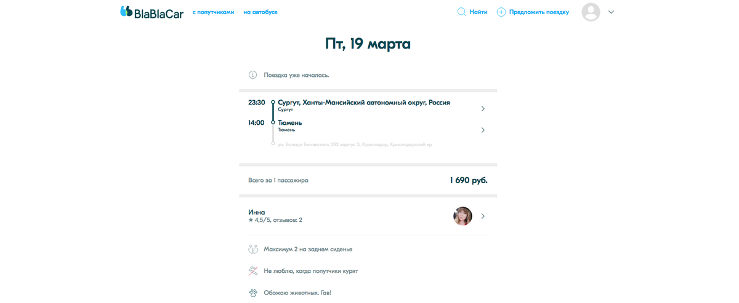
Task: Click the two-passengers back seat icon
Action: click(253, 250)
